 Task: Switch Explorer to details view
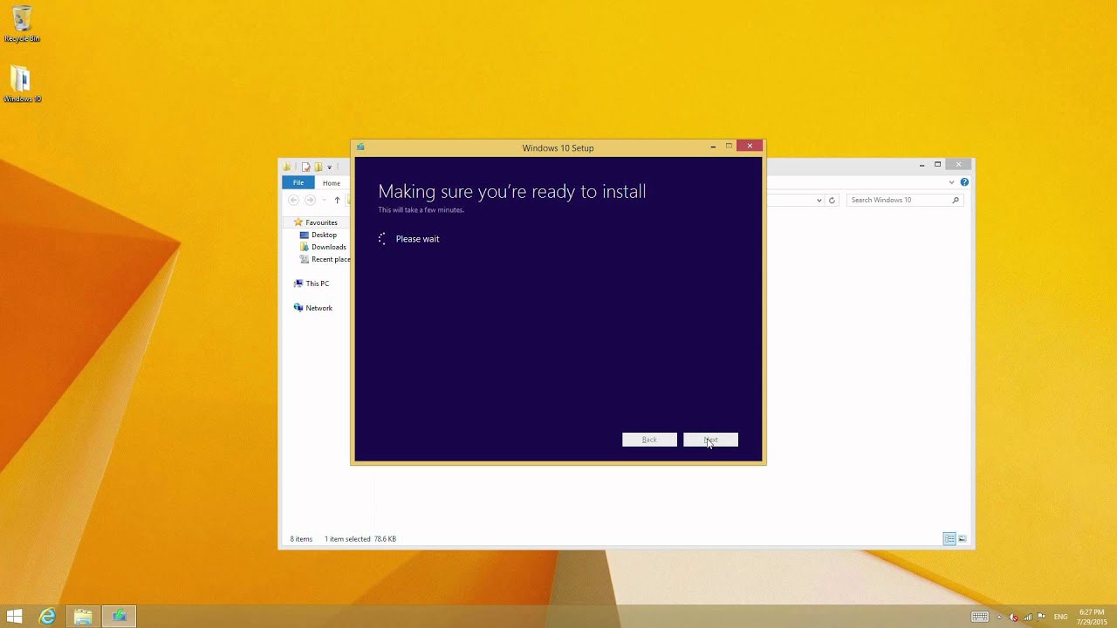point(949,539)
